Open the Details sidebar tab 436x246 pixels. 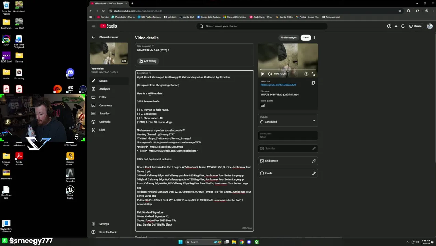tap(109, 81)
